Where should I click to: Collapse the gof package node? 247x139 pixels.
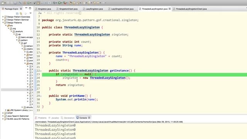point(20,43)
